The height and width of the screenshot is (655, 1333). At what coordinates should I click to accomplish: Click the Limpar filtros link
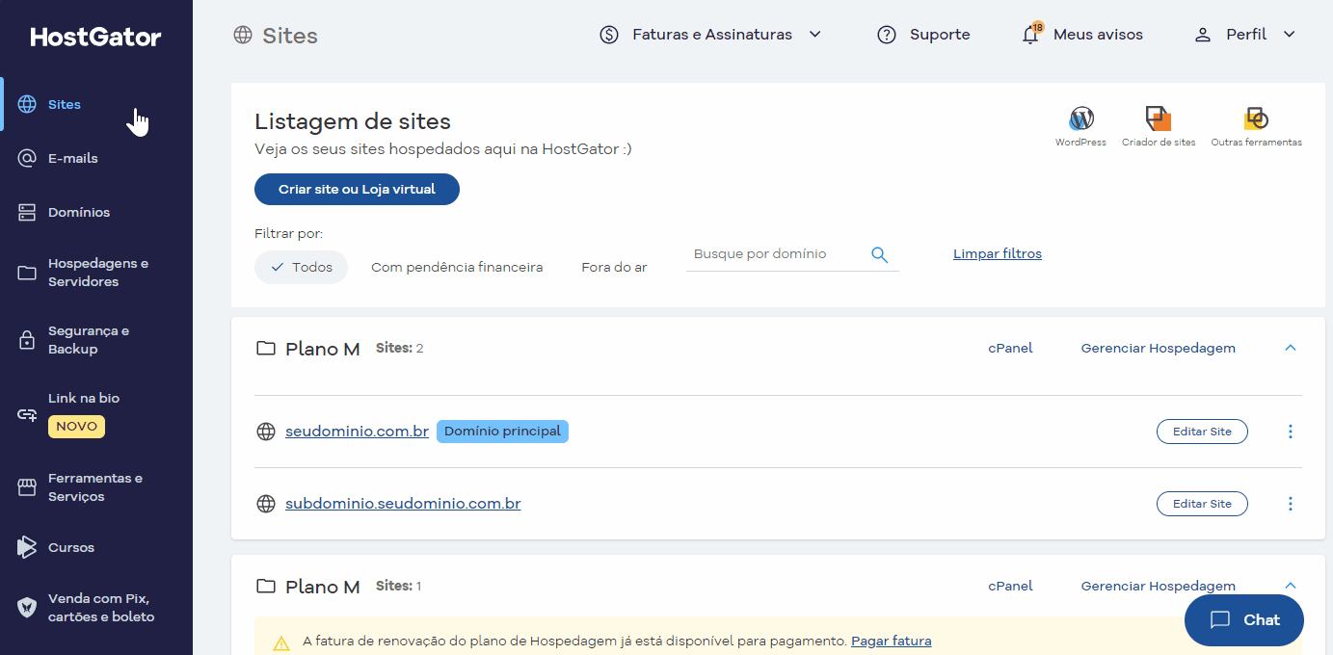pos(998,254)
